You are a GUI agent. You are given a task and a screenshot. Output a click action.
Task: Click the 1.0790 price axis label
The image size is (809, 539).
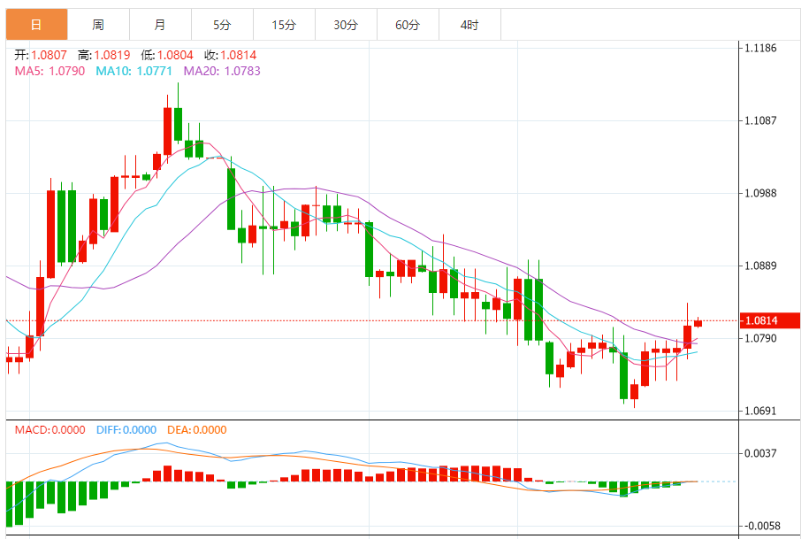(760, 339)
